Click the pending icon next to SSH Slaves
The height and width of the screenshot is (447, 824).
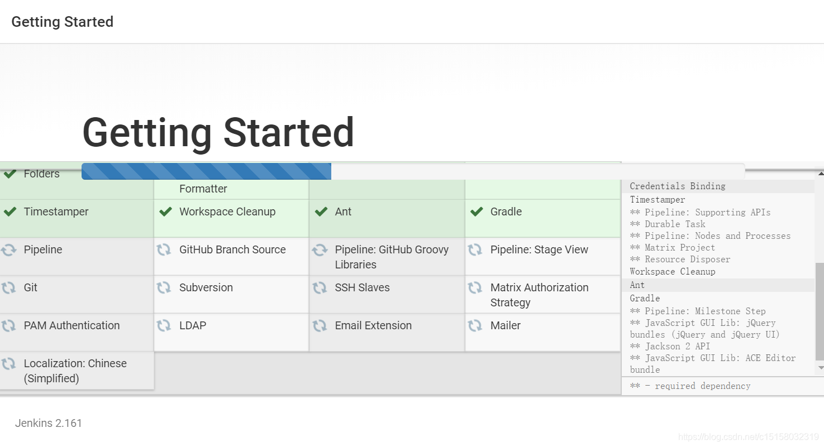(320, 288)
